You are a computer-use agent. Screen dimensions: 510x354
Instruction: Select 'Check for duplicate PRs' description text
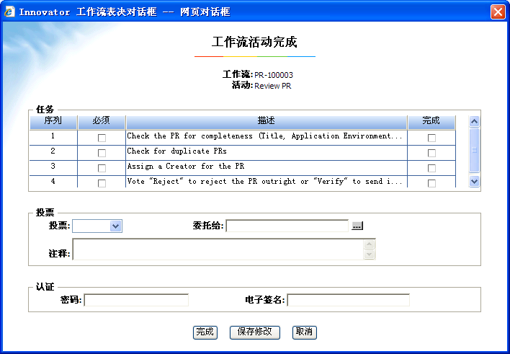click(176, 151)
